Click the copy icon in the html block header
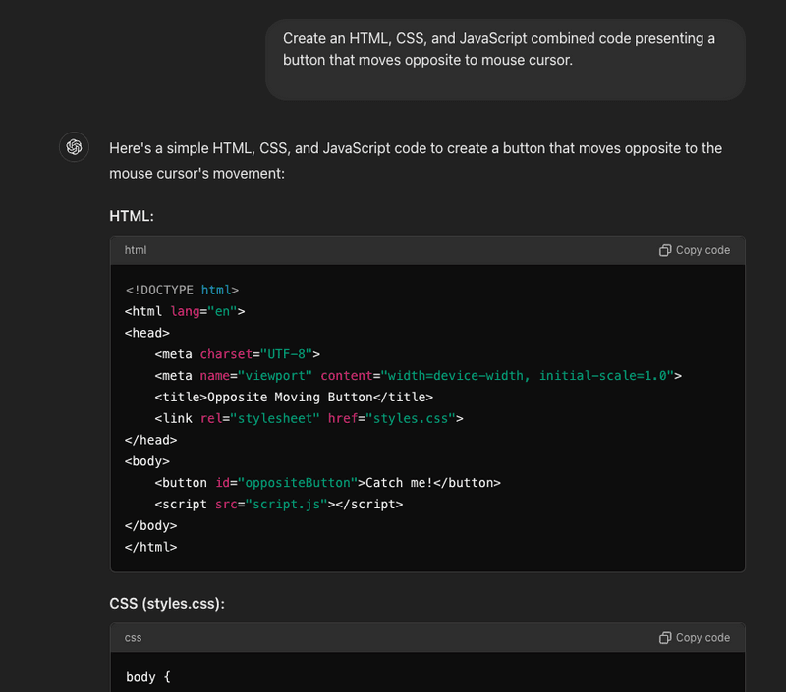 pos(665,250)
